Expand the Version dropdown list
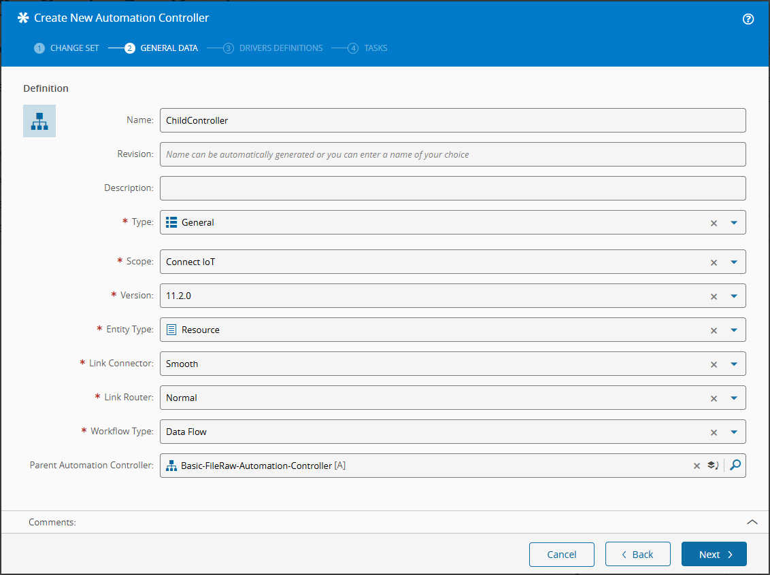The image size is (770, 575). pyautogui.click(x=734, y=296)
